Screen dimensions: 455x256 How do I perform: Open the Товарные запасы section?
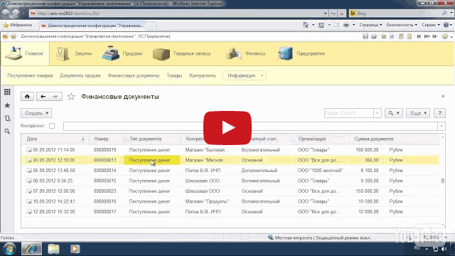pyautogui.click(x=182, y=54)
